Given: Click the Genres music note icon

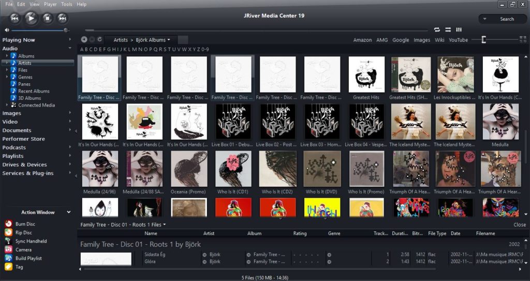Looking at the screenshot, I should click(13, 77).
